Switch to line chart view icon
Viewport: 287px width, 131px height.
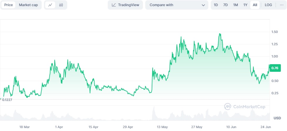click(50, 5)
